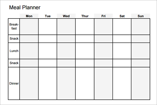
Task: Select the Thursday Breakfast cell
Action: coord(85,27)
